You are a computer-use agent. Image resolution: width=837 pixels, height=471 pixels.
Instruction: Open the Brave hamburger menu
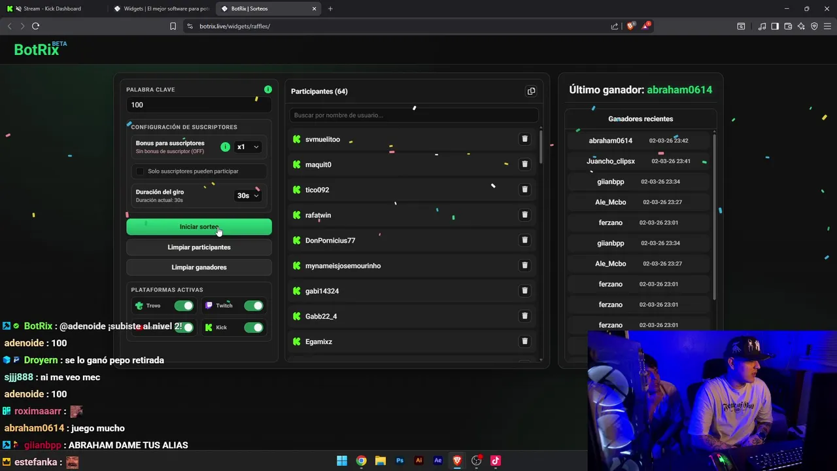[x=827, y=26]
